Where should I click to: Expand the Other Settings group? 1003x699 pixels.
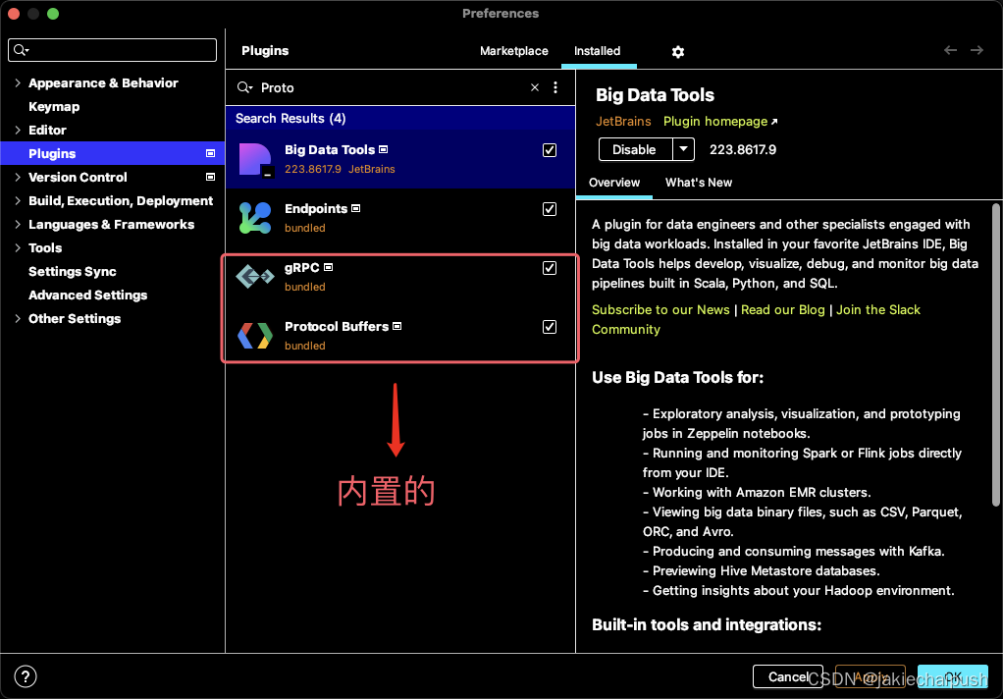[x=18, y=319]
